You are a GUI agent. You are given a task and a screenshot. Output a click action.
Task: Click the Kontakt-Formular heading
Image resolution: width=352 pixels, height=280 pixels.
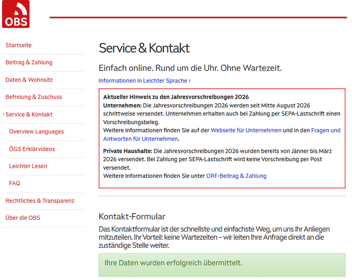(x=132, y=217)
